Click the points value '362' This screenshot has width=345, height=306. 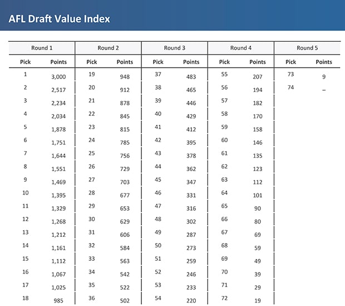point(191,169)
